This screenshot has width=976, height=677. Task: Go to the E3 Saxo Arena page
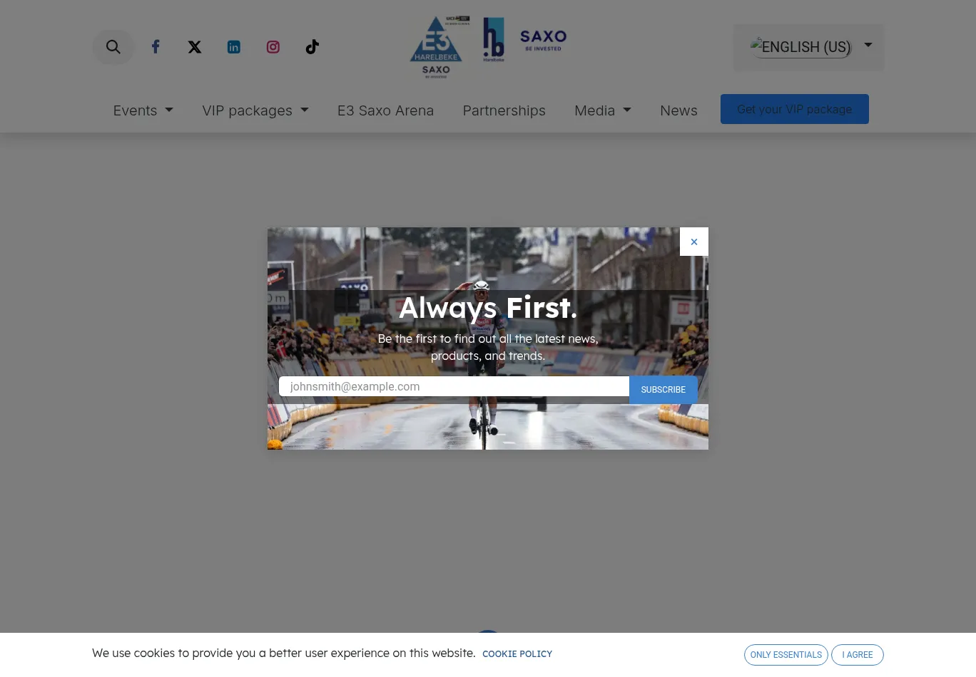point(385,110)
